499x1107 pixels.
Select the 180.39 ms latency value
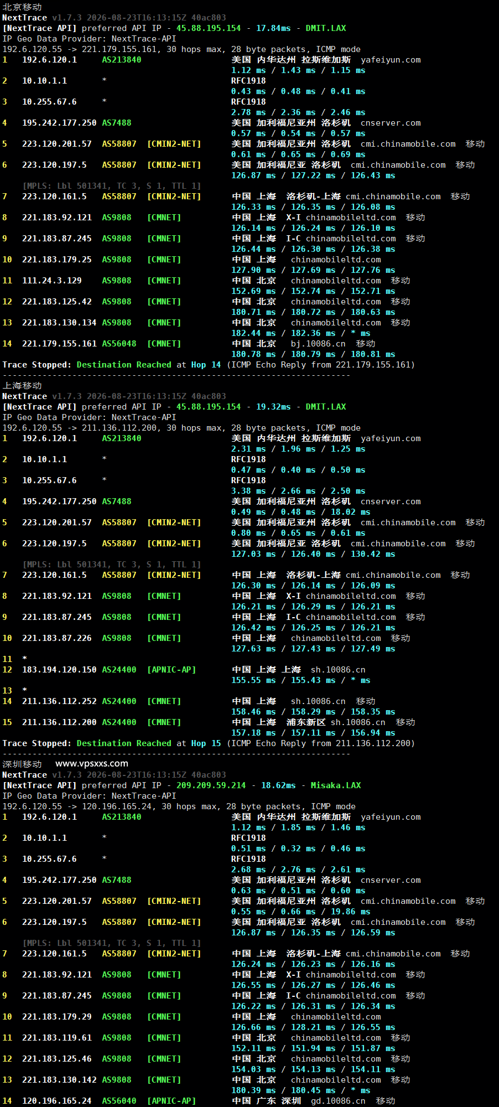(253, 1090)
